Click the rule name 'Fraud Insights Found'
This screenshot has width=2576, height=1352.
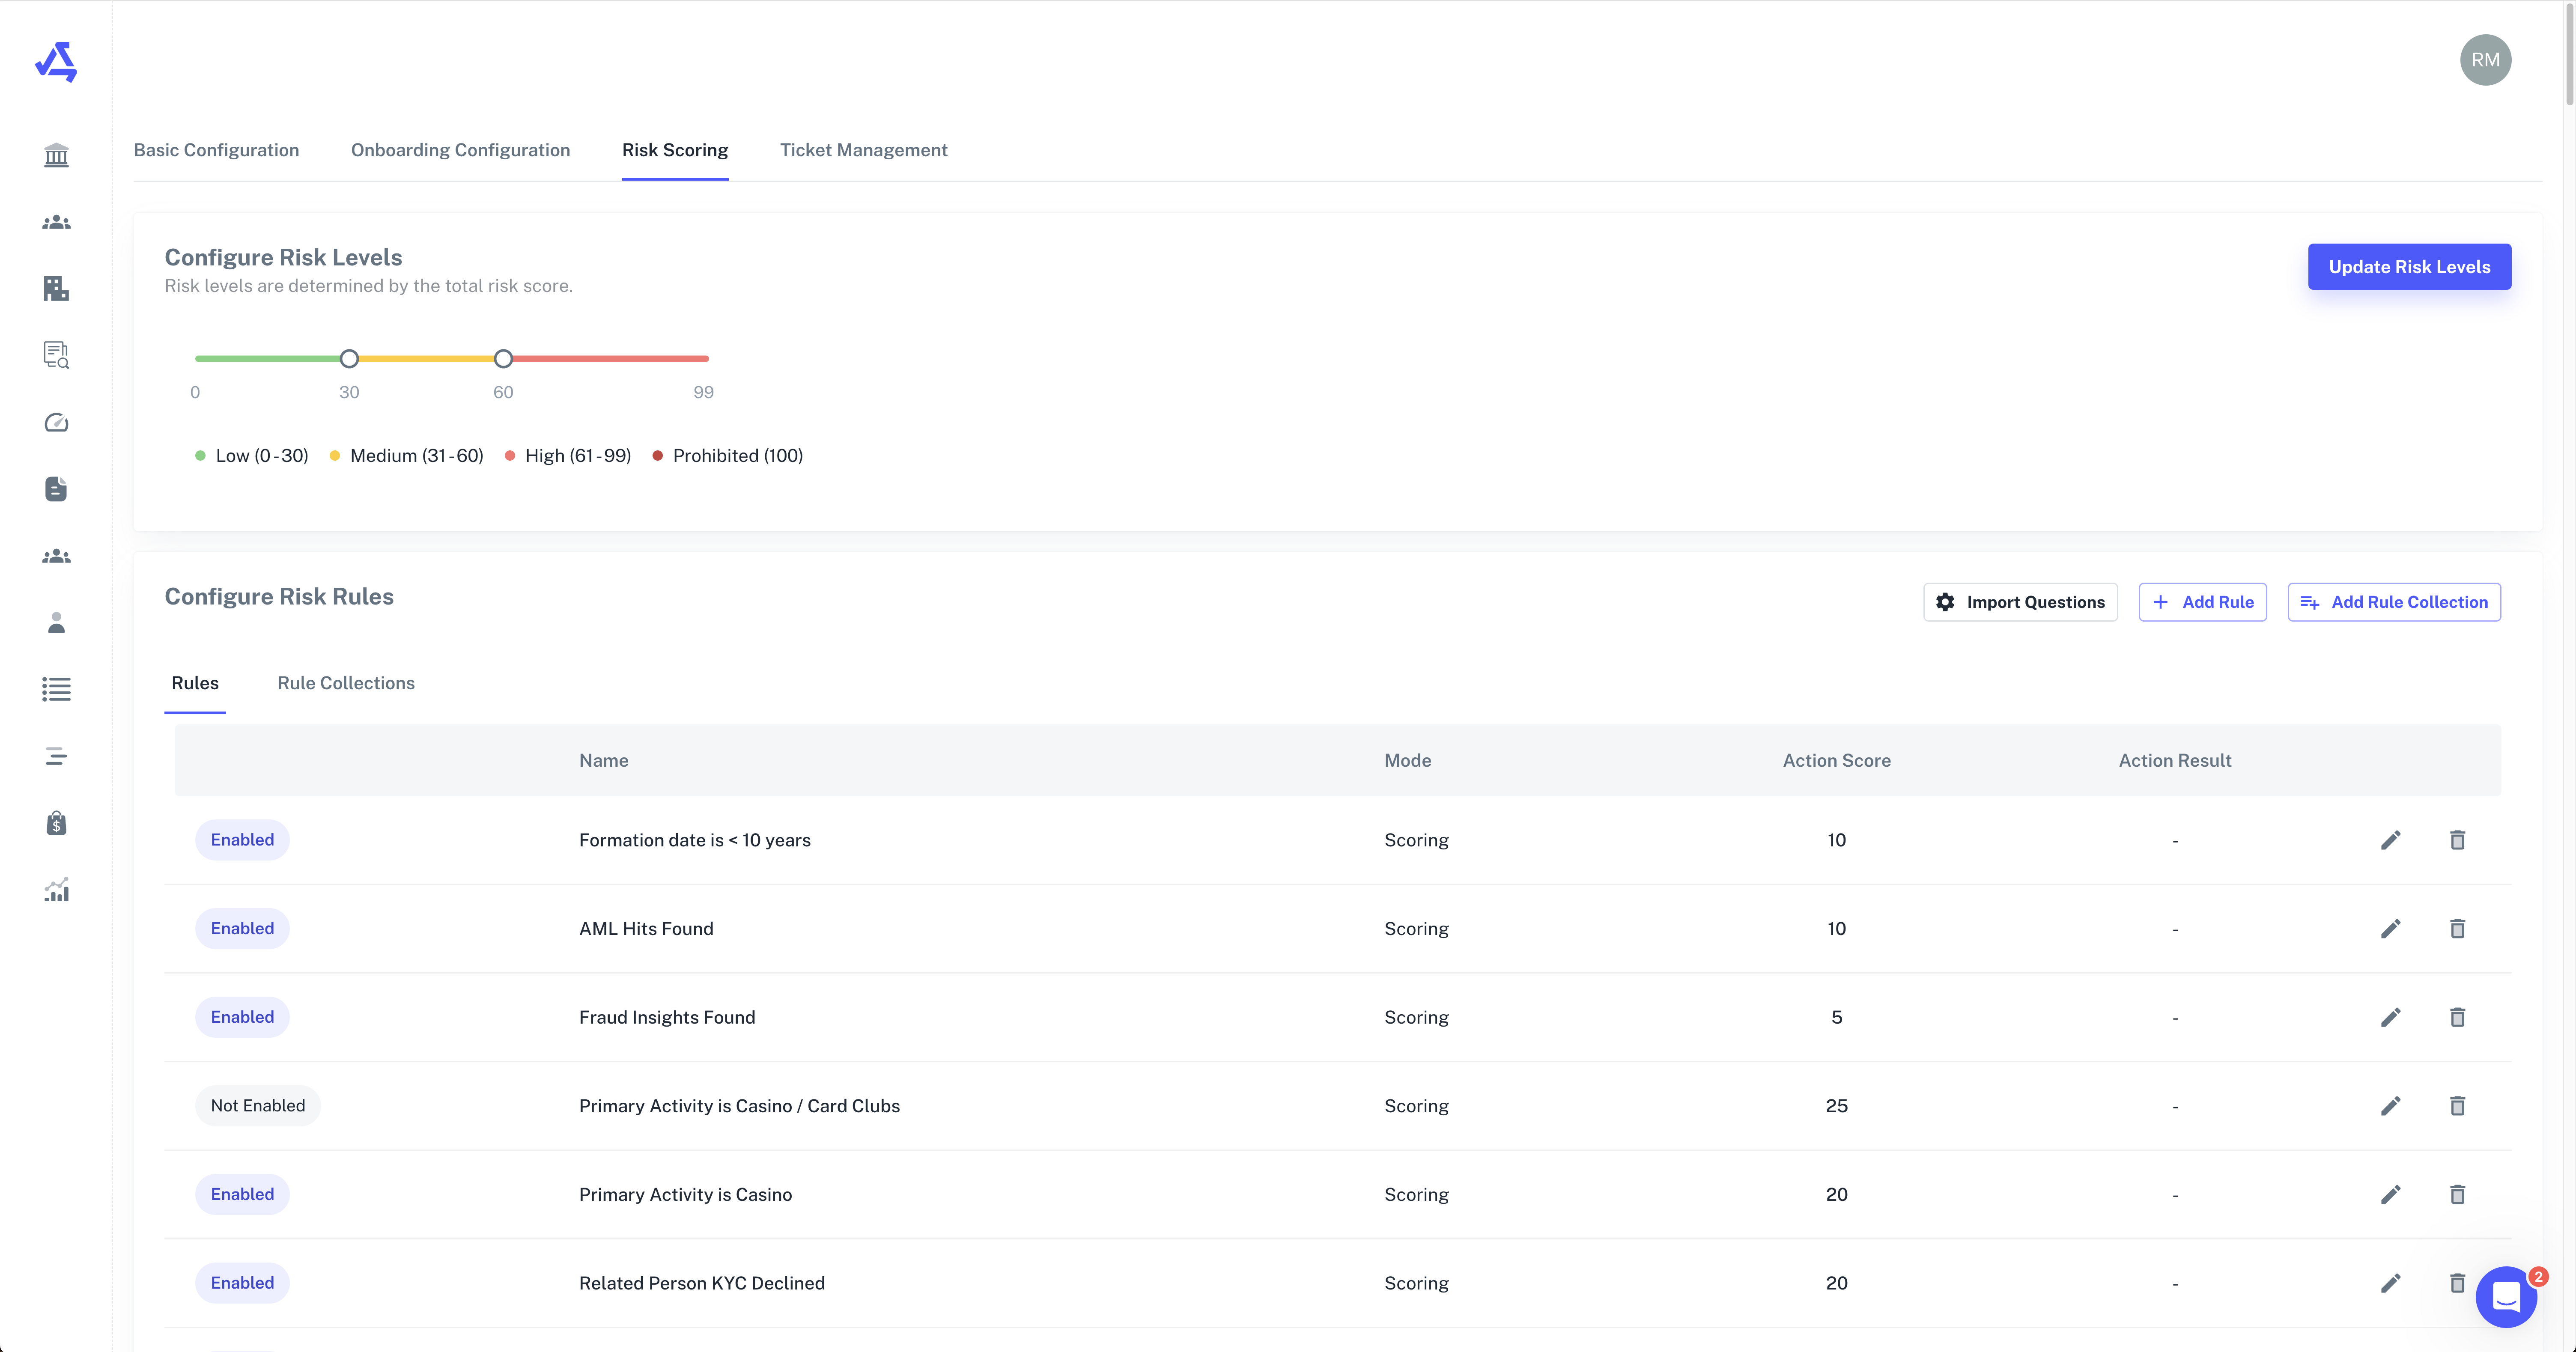(667, 1017)
